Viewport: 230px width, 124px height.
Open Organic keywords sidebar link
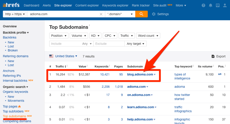pyautogui.click(x=15, y=92)
